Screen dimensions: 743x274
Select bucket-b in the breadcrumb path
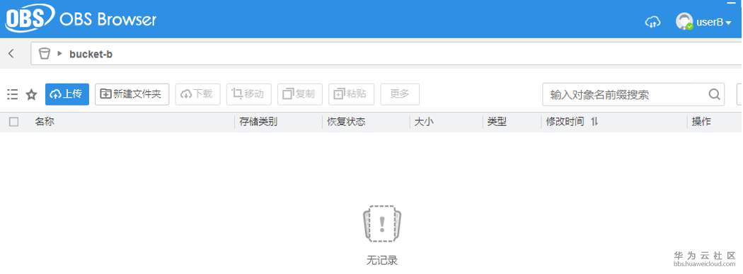coord(91,54)
